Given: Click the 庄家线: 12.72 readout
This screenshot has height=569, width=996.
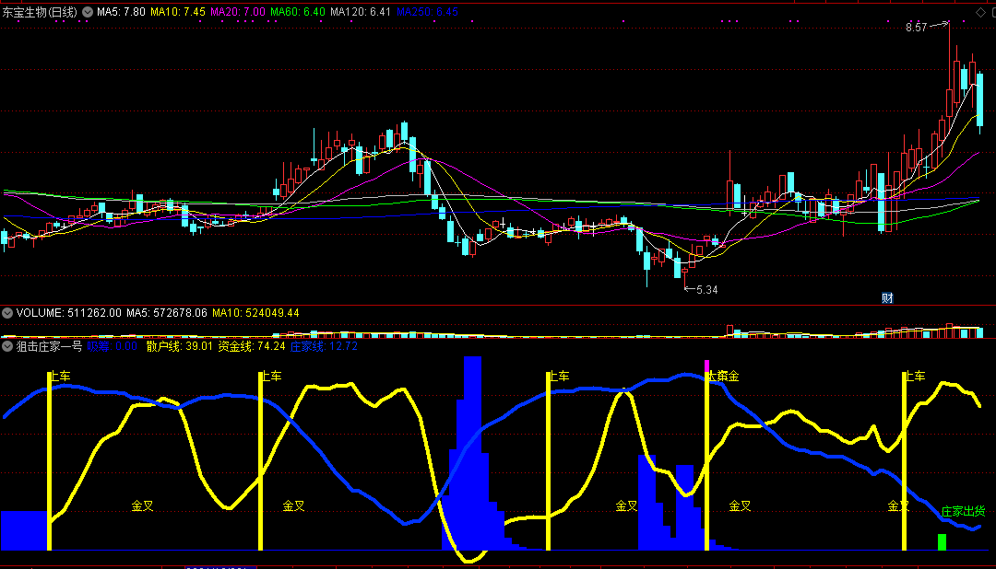Looking at the screenshot, I should point(324,346).
